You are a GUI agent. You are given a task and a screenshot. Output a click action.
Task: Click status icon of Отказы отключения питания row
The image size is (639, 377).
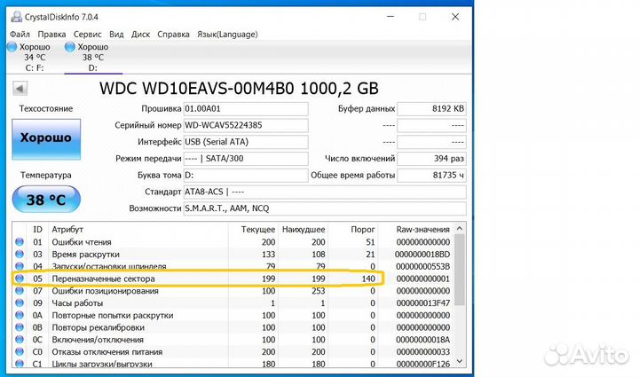[x=20, y=352]
